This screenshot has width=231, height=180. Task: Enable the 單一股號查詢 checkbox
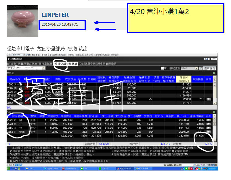pyautogui.click(x=163, y=68)
